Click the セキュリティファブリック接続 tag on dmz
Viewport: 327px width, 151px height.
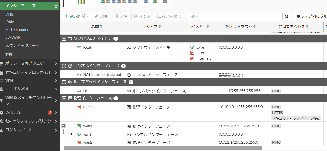click(296, 118)
